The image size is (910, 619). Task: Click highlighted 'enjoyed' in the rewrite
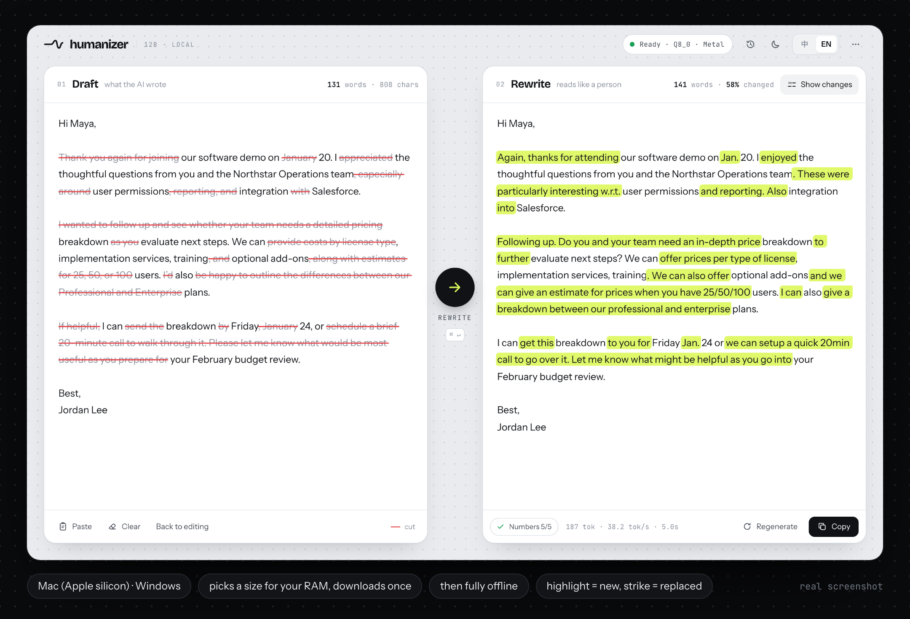pyautogui.click(x=779, y=157)
